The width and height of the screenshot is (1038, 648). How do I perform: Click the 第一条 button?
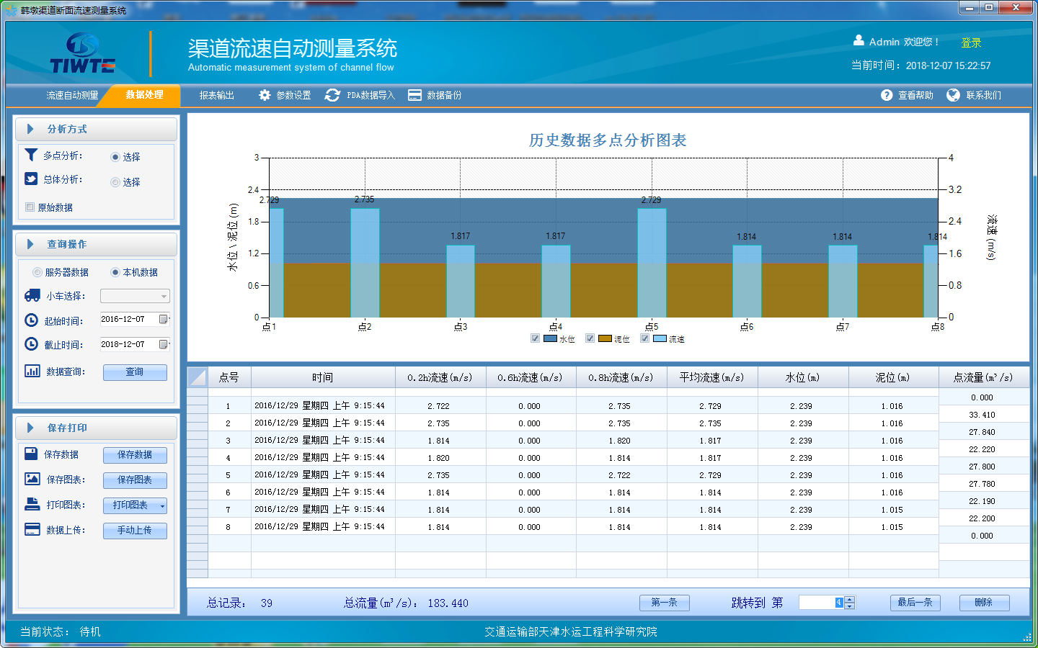tap(665, 603)
